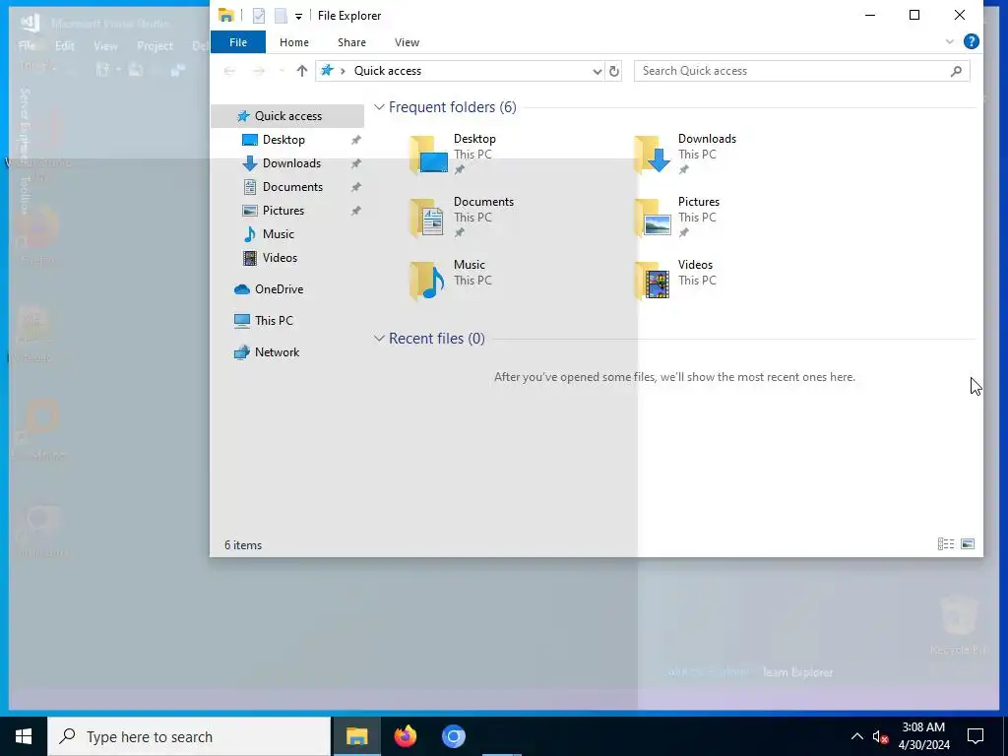The width and height of the screenshot is (1008, 756).
Task: Open Project menu in Visual Studio window
Action: point(155,46)
